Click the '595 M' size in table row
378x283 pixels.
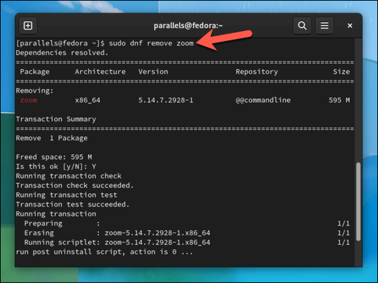339,101
